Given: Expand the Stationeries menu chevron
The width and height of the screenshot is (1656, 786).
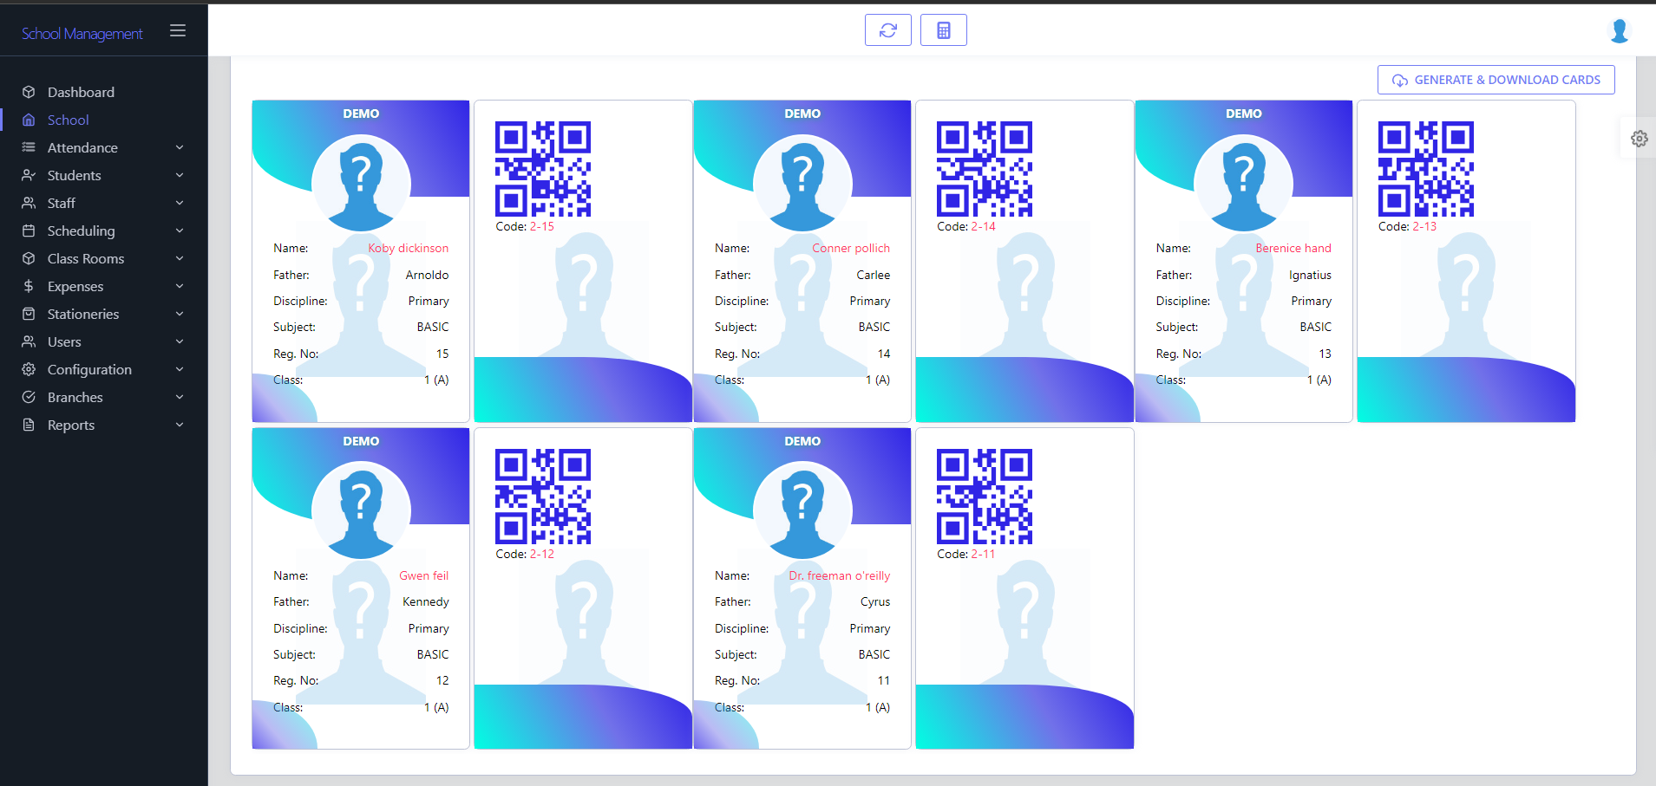Looking at the screenshot, I should tap(180, 314).
